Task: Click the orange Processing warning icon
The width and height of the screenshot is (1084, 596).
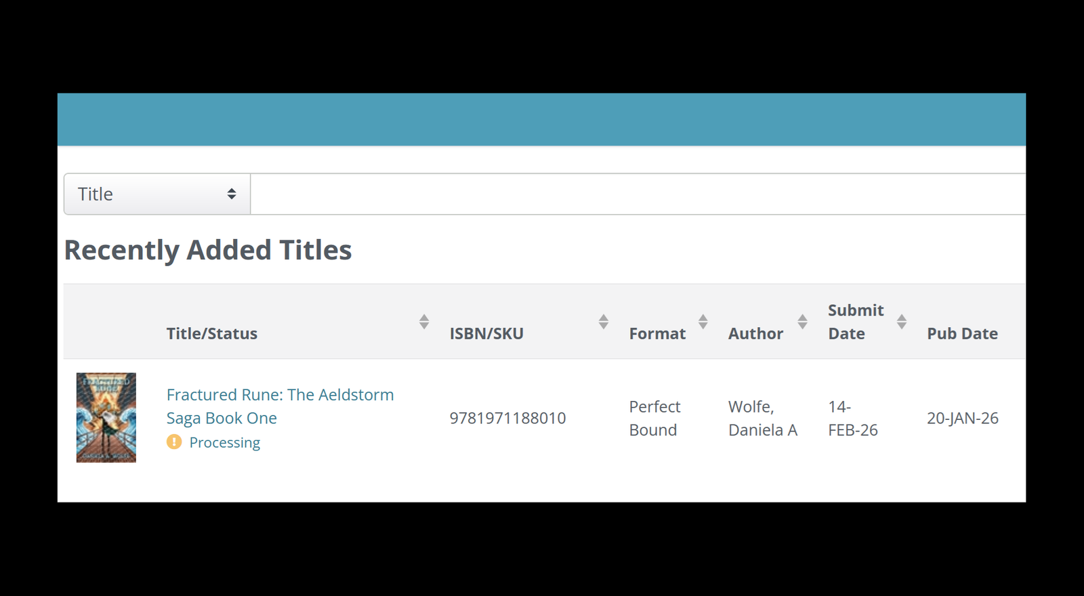Action: coord(174,442)
